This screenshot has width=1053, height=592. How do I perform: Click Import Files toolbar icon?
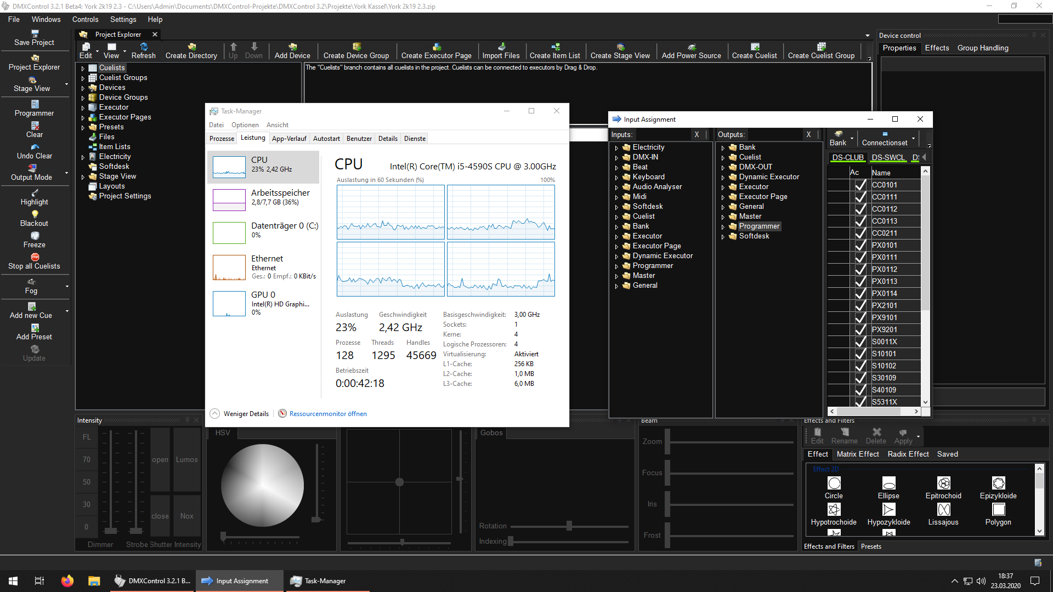pyautogui.click(x=501, y=47)
